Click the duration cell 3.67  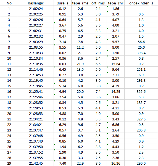pyautogui.click(x=63, y=25)
